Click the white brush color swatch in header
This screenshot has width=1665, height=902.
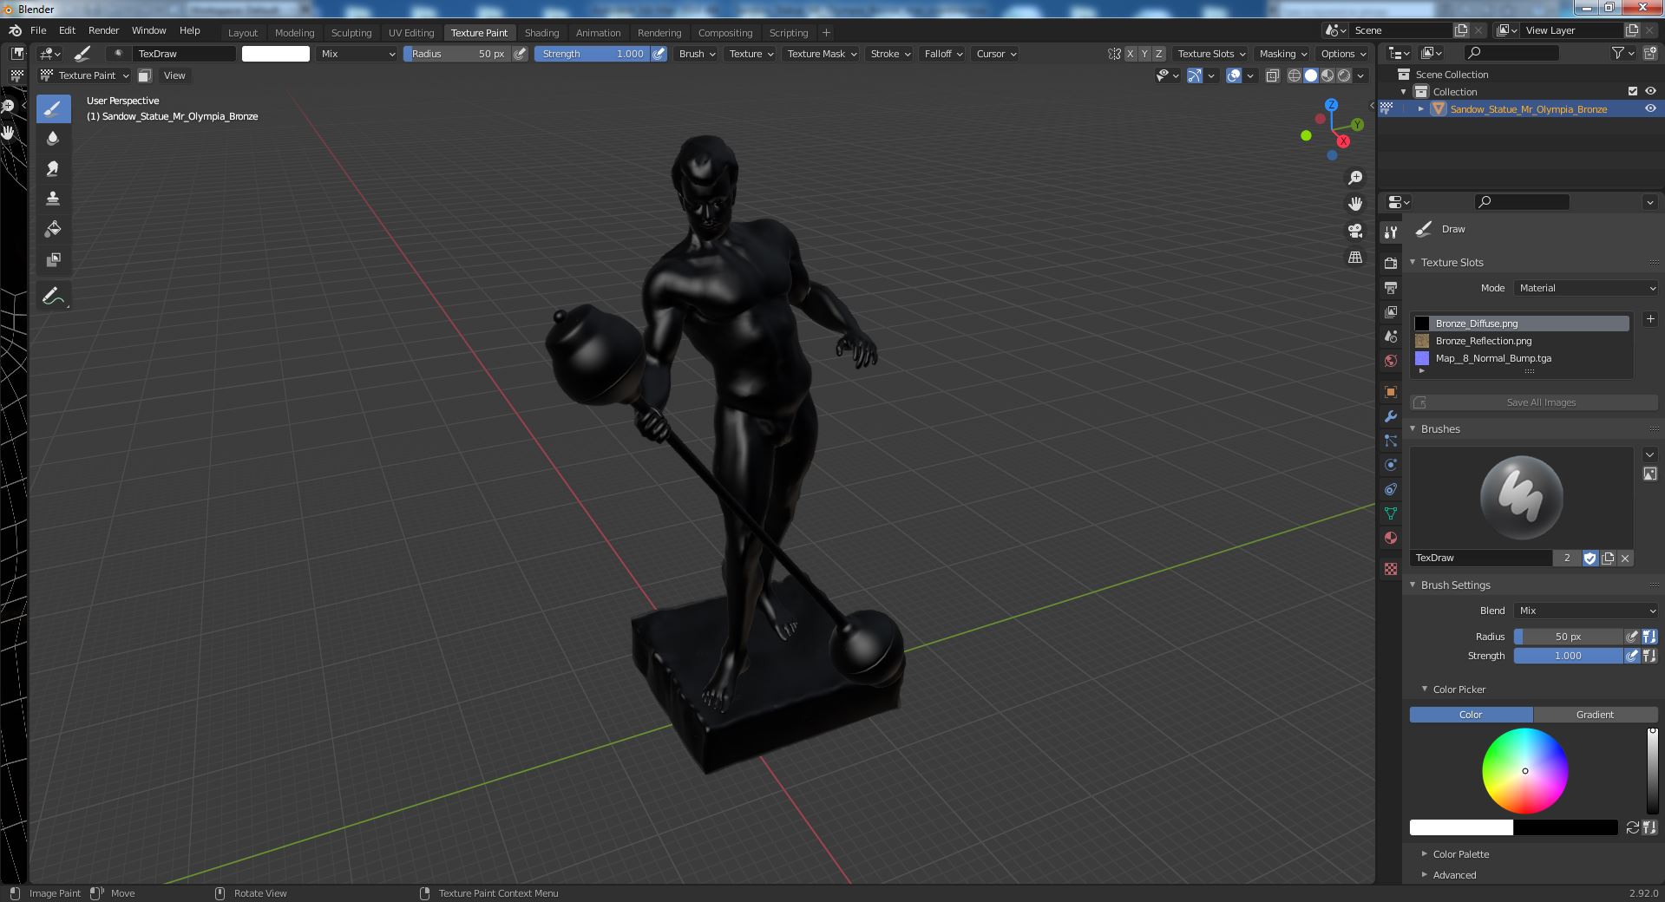[275, 54]
